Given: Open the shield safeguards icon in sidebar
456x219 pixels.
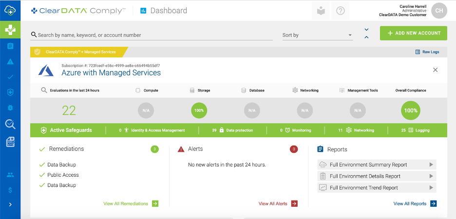Looking at the screenshot, I should (x=10, y=92).
